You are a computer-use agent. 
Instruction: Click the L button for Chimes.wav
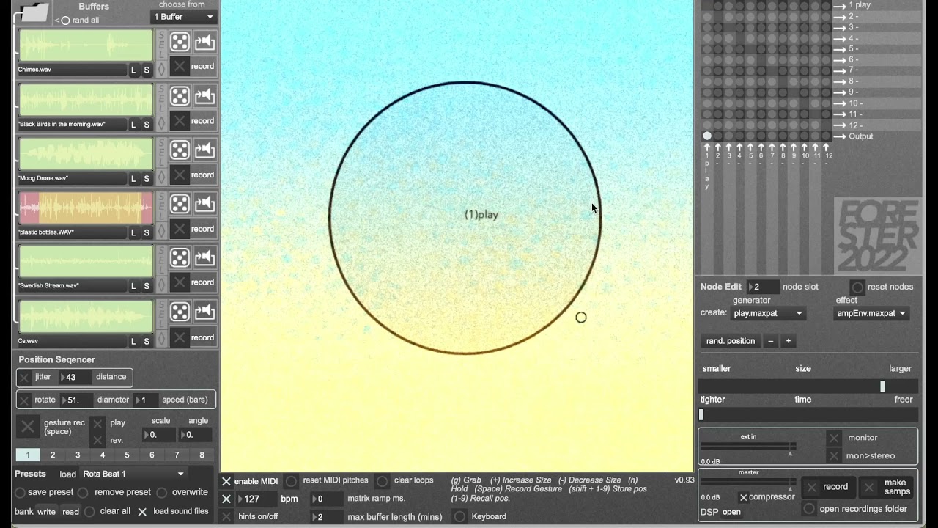[x=133, y=70]
